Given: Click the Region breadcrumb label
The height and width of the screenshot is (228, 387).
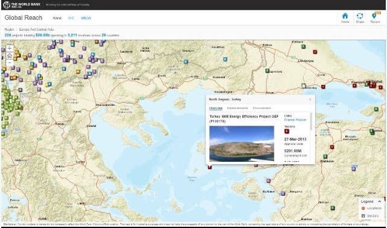Looking at the screenshot, I should (9, 29).
